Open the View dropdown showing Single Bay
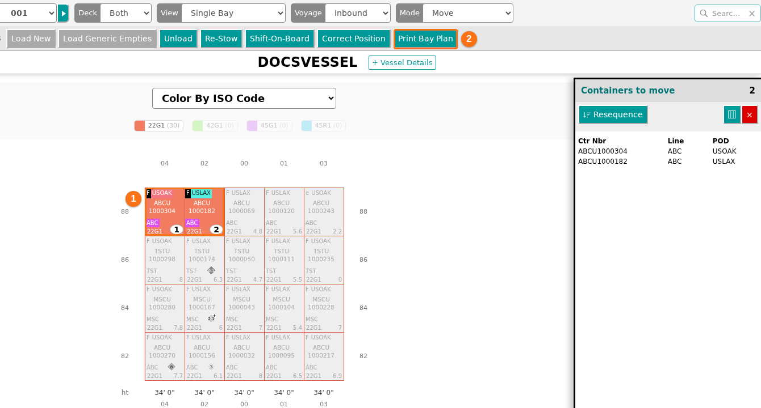761x408 pixels. (234, 13)
